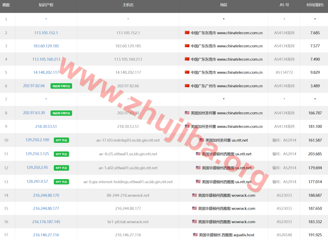328x242 pixels.
Task: Click the NTT节点 badge on hop 11
Action: point(61,154)
